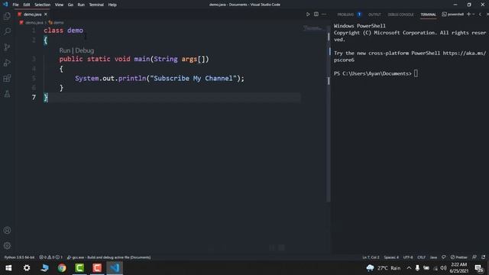This screenshot has height=275, width=489.
Task: Open the Testing flask icon
Action: coord(7,93)
